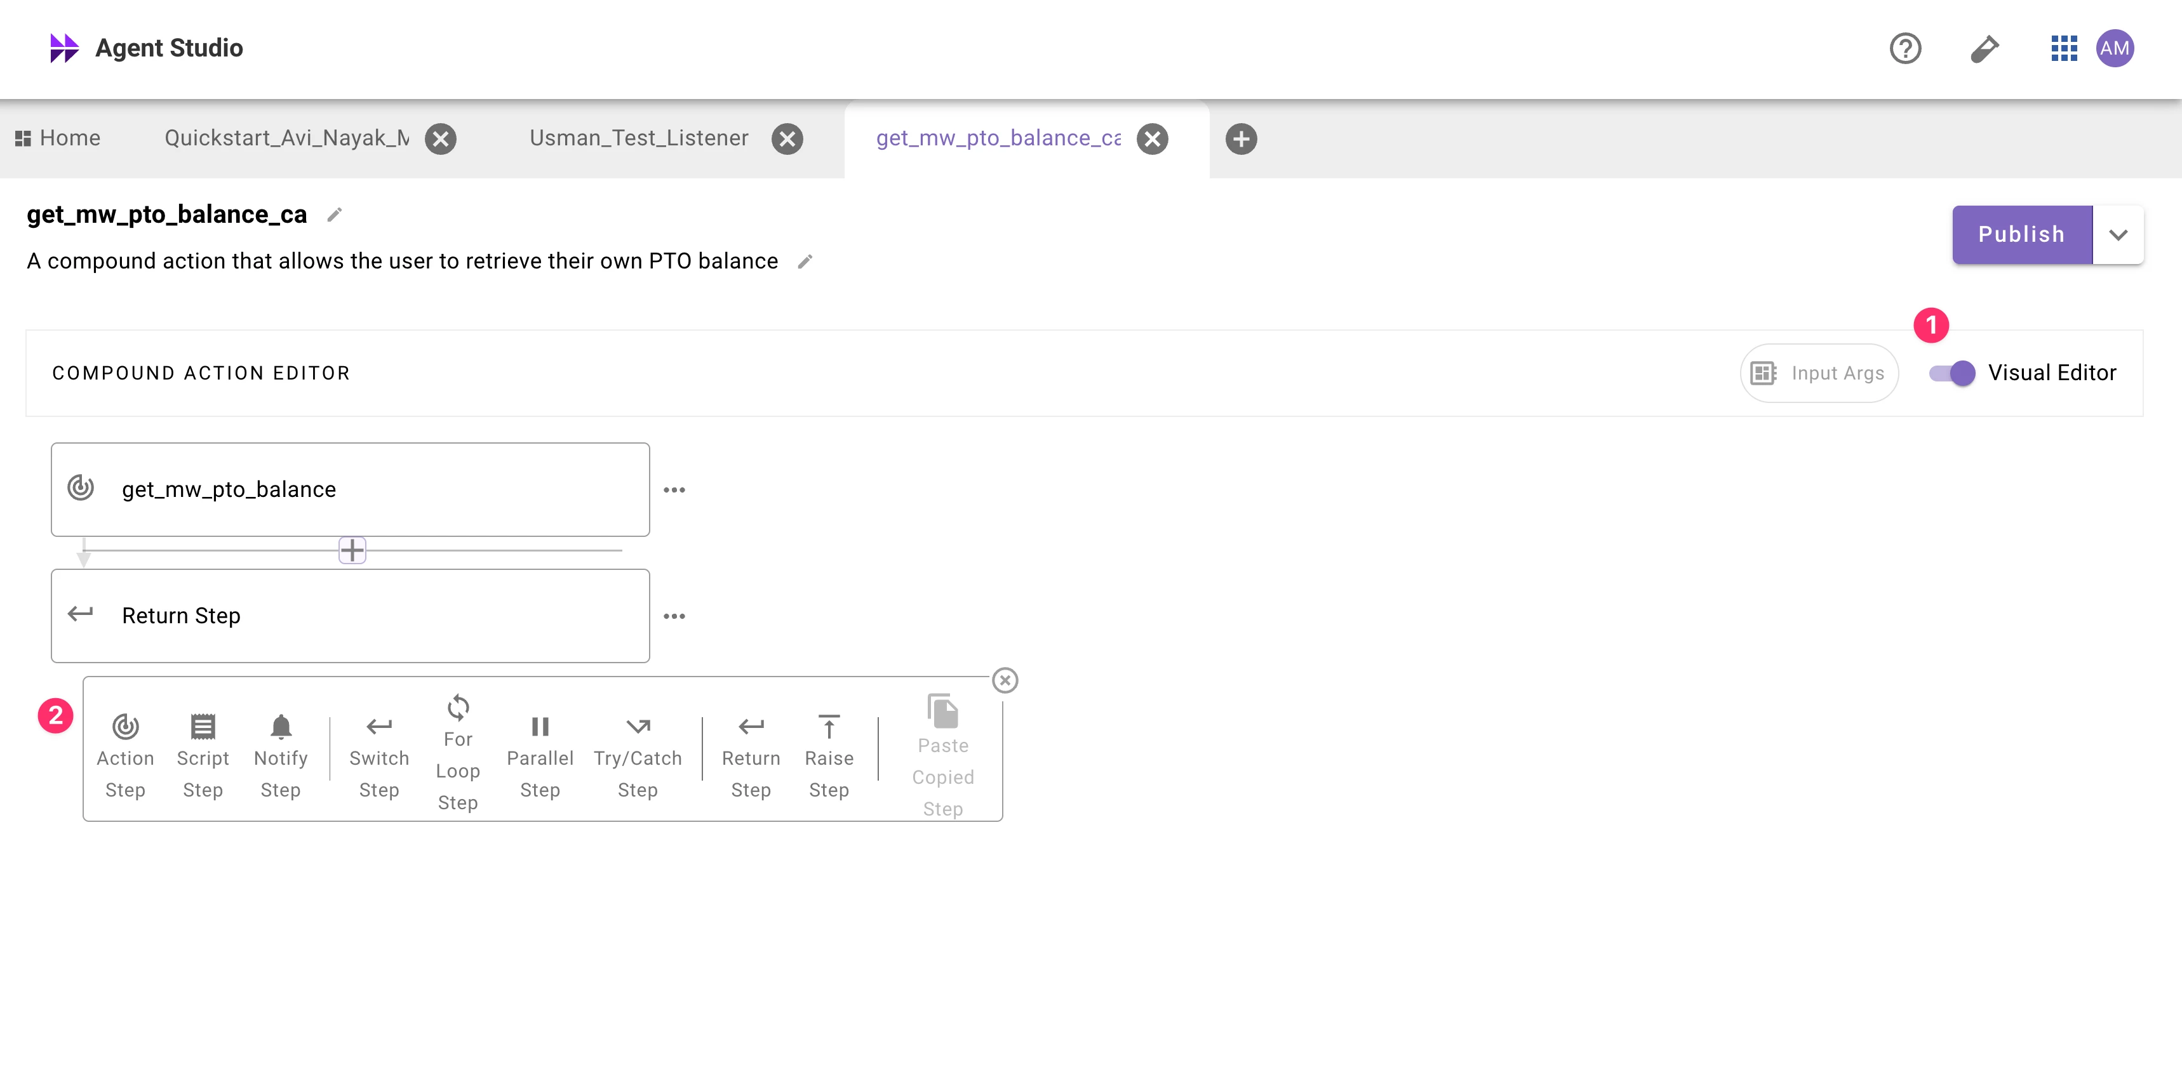Add an Action Step from palette

point(124,755)
